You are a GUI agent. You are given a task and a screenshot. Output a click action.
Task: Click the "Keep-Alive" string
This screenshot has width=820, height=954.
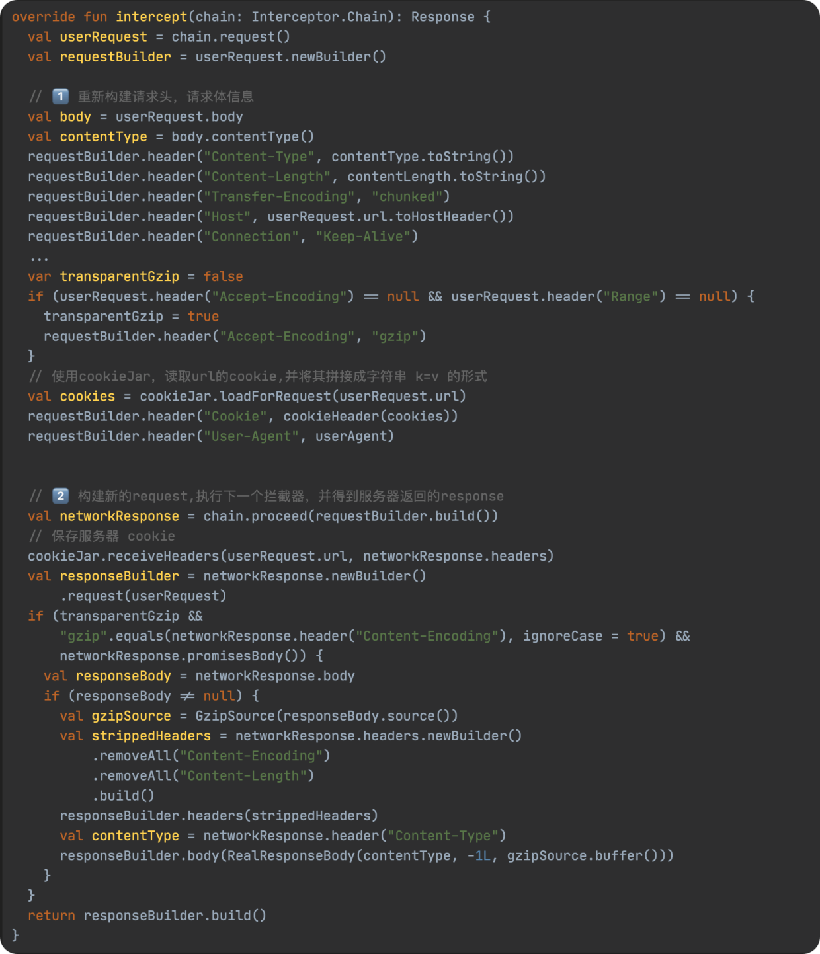(362, 237)
